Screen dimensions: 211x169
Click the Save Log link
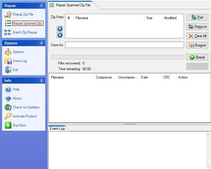(x=20, y=61)
